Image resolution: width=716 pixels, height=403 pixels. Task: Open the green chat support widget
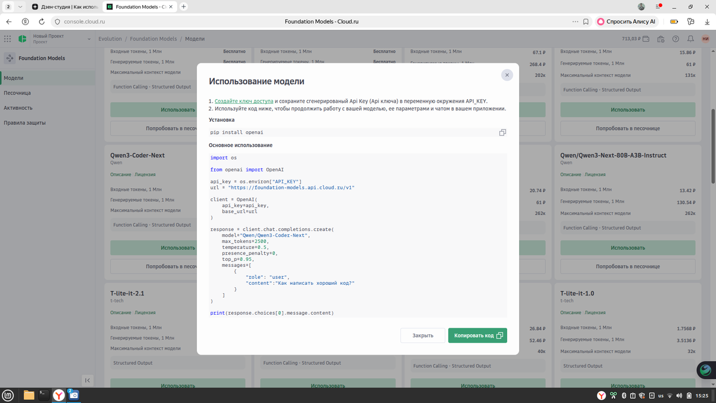coord(705,370)
